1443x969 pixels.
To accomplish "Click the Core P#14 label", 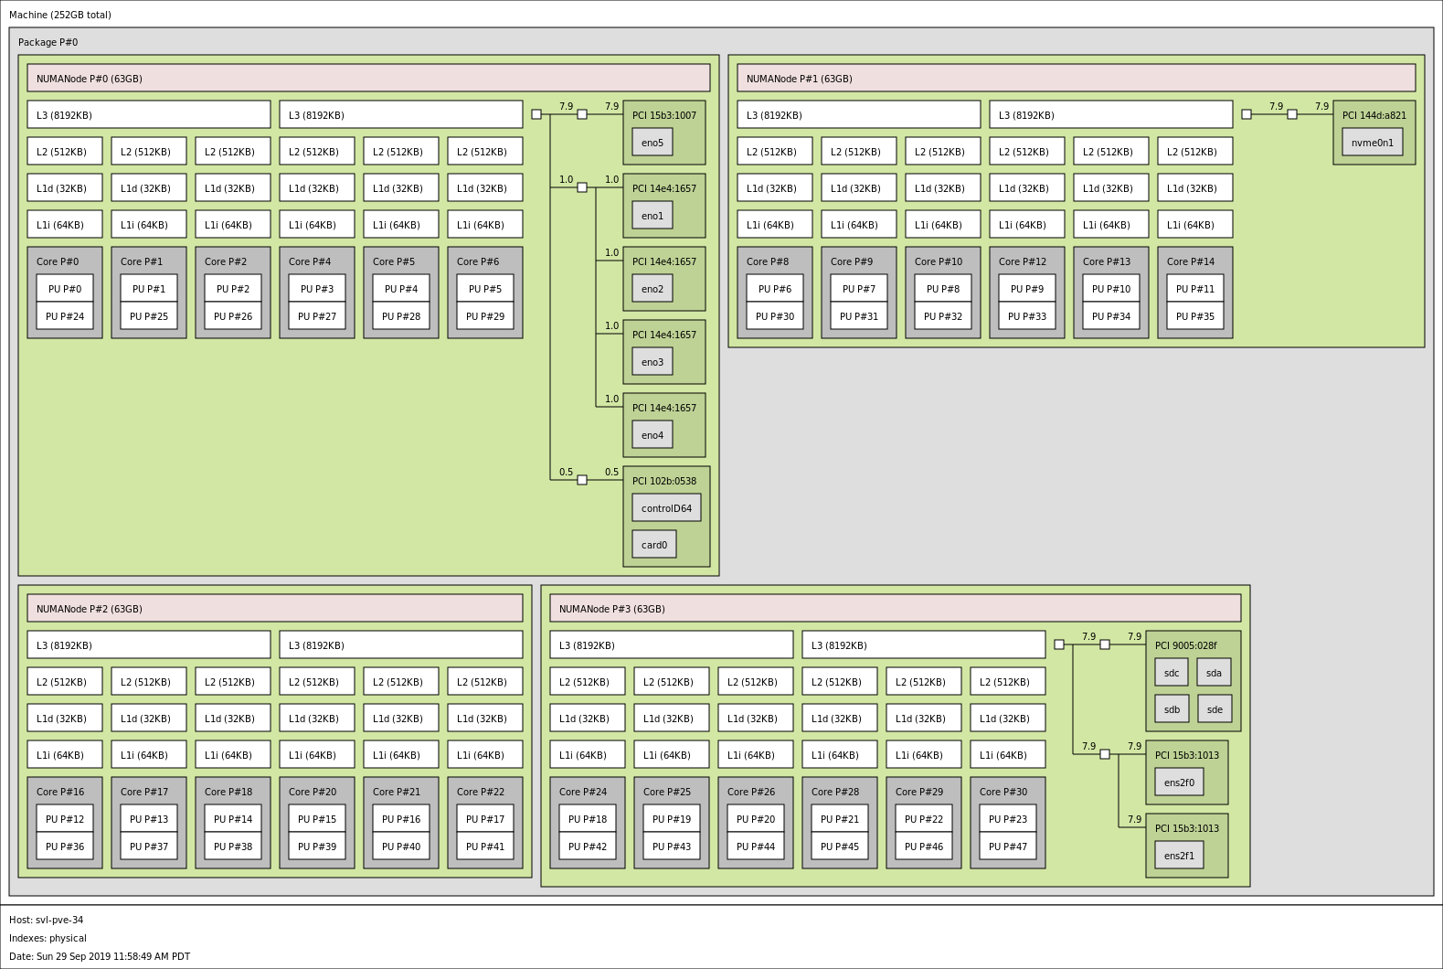I will [x=1191, y=261].
